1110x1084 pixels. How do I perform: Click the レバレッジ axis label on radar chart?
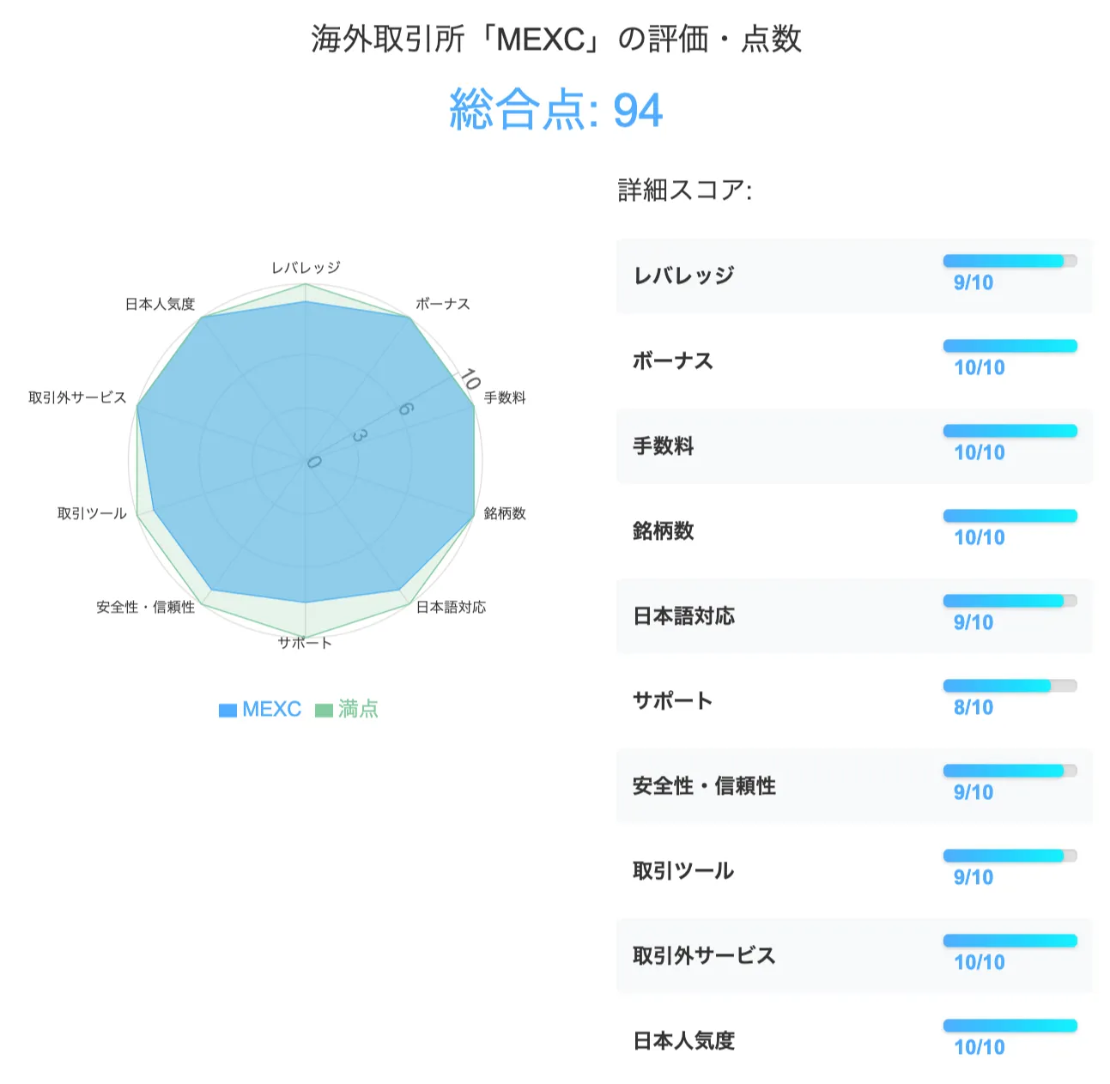point(306,268)
